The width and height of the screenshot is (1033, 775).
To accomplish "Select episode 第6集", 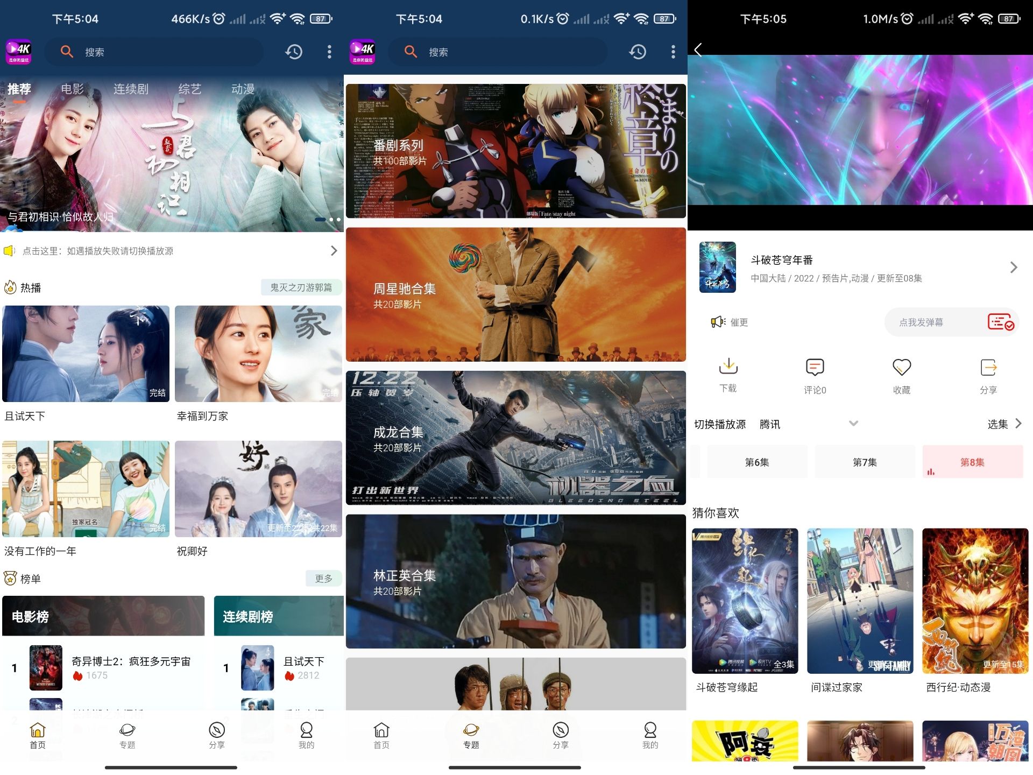I will point(757,461).
